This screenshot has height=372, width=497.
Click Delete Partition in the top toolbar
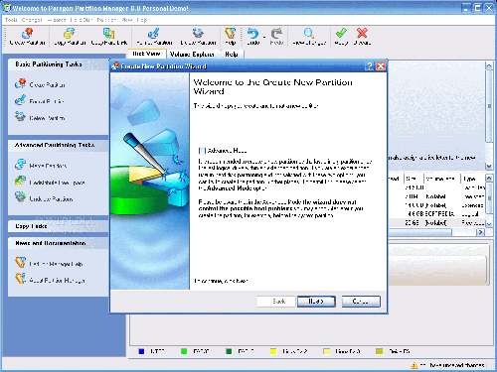click(198, 37)
